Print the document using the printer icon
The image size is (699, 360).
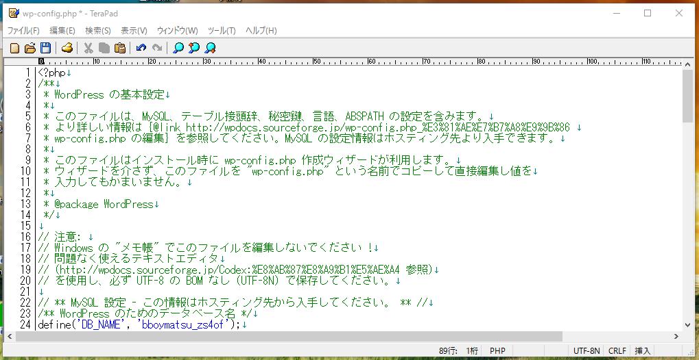click(67, 48)
